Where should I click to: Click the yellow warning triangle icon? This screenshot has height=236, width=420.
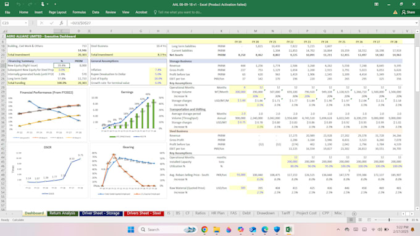pyautogui.click(x=395, y=12)
